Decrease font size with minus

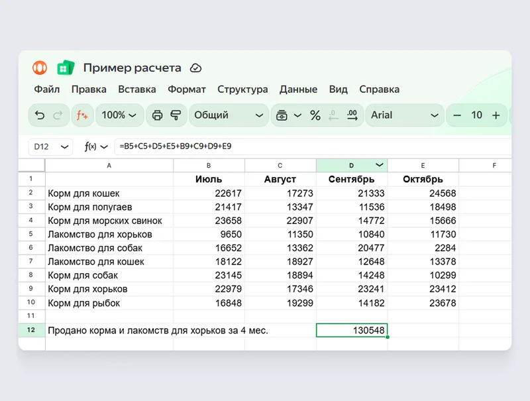[457, 115]
